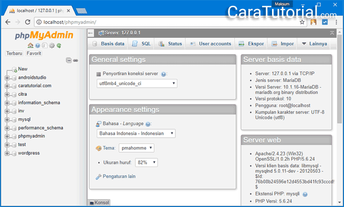Open the Bahasa Indonesia language dropdown
This screenshot has width=344, height=207.
click(x=136, y=133)
